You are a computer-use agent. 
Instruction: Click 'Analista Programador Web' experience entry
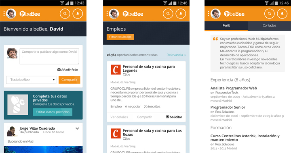click(x=234, y=88)
